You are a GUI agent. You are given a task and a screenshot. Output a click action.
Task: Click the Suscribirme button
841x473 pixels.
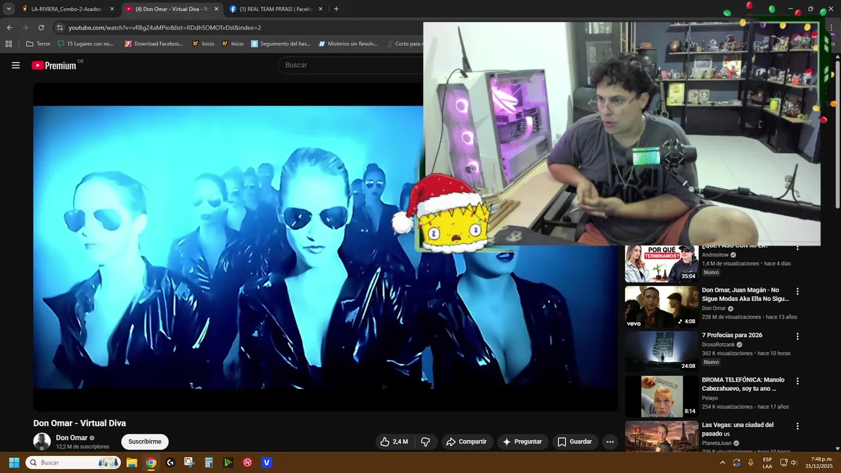[145, 441]
